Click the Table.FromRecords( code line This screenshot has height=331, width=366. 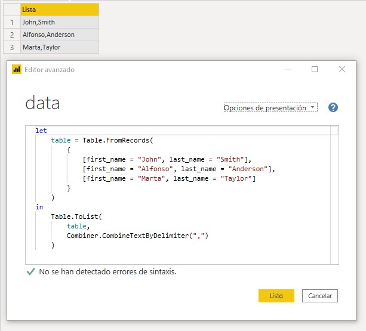click(102, 140)
